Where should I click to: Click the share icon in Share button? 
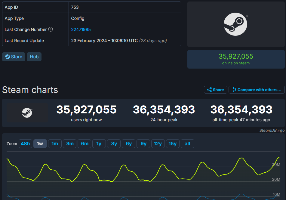209,90
